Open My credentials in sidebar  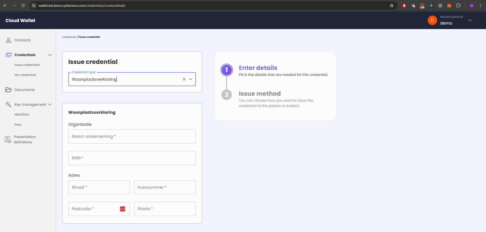pos(25,75)
